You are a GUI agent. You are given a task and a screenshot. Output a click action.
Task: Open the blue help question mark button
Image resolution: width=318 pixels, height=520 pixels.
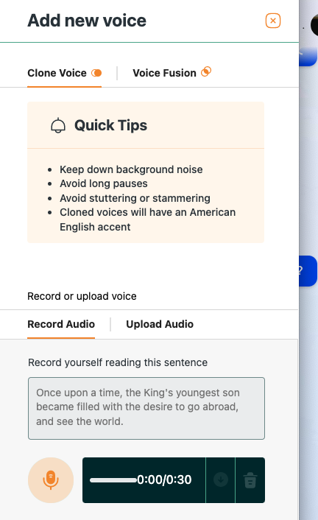308,271
